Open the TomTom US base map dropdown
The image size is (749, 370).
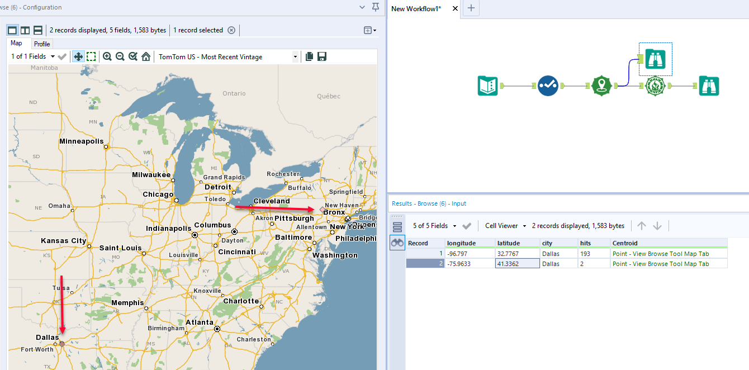click(295, 56)
